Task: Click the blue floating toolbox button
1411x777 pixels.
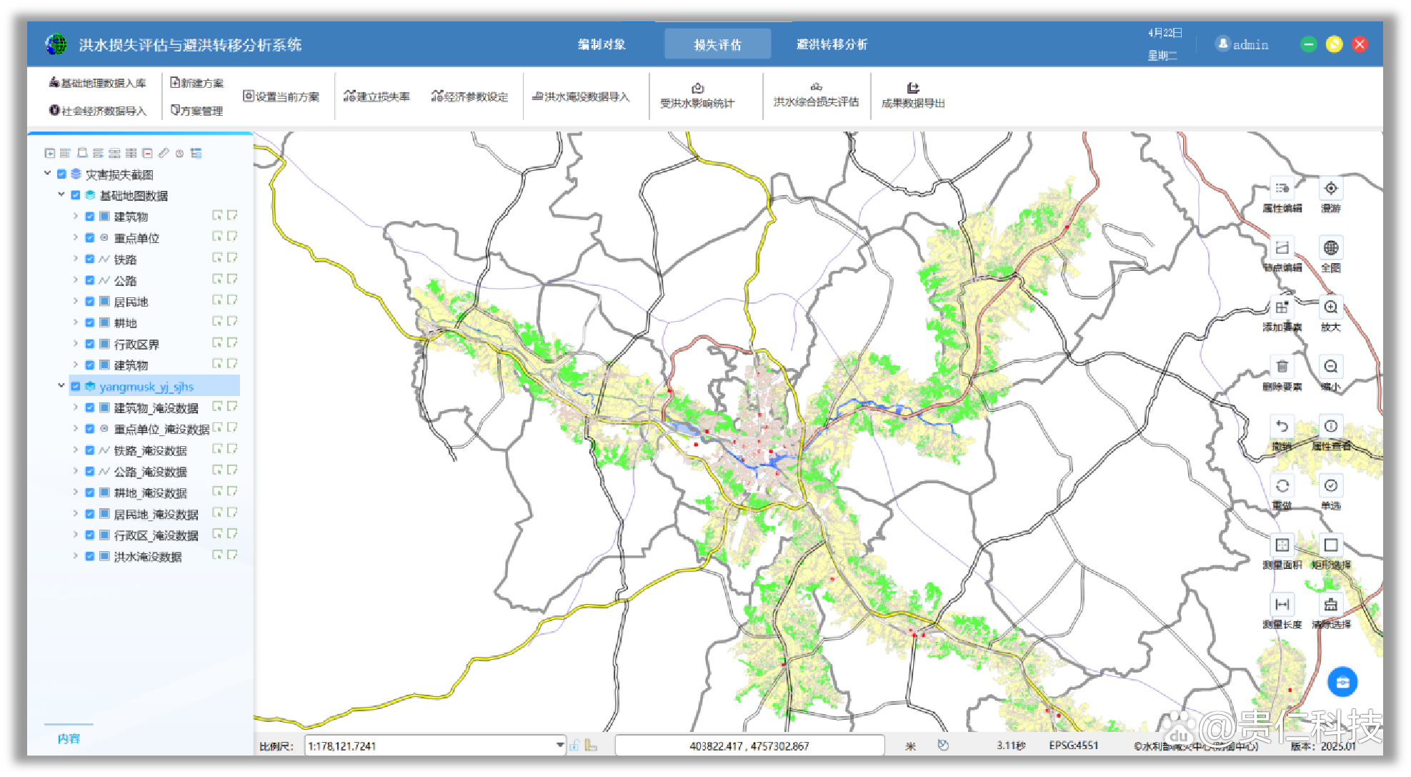Action: point(1342,682)
